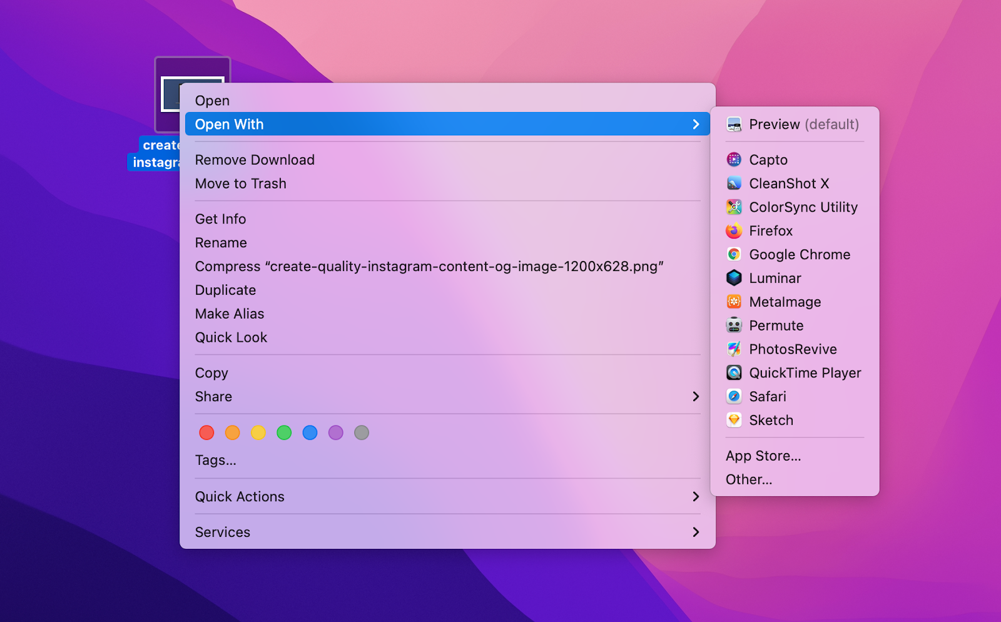Expand the Quick Actions submenu
The width and height of the screenshot is (1001, 622).
coord(240,496)
